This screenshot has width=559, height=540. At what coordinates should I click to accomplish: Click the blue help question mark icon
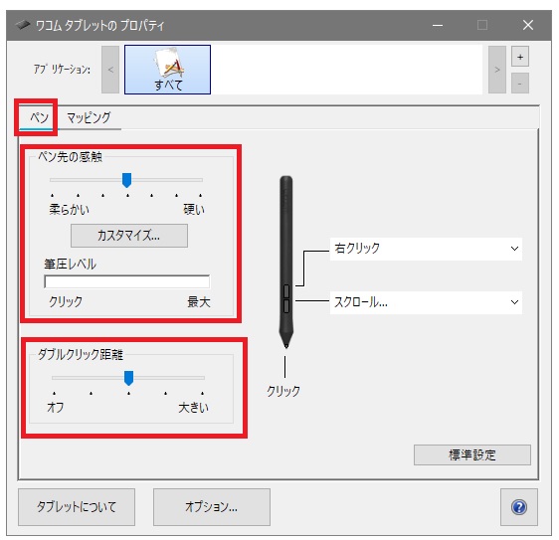518,507
